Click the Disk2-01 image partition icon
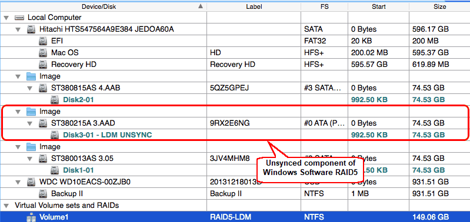Viewport: 470px width, 222px height. 55,100
